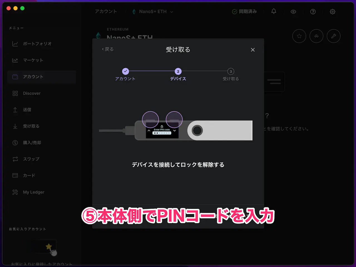Open the settings gear icon
356x267 pixels.
tap(333, 12)
